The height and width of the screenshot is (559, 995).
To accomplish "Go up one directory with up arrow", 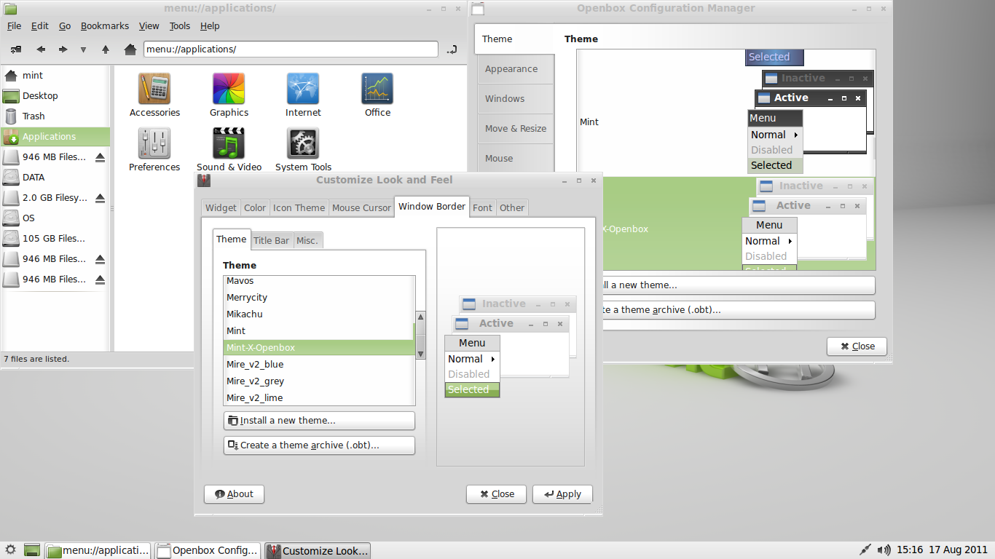I will coord(106,49).
